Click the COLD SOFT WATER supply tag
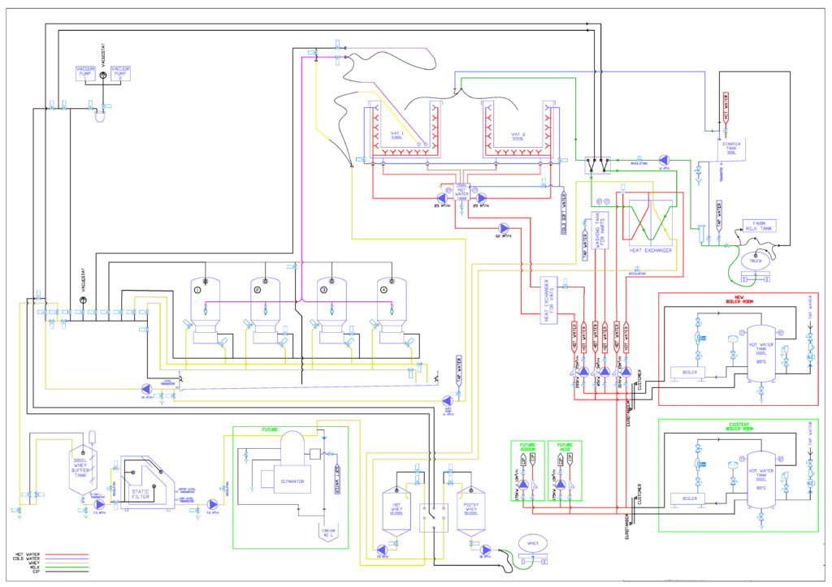The width and height of the screenshot is (832, 587). click(x=564, y=214)
